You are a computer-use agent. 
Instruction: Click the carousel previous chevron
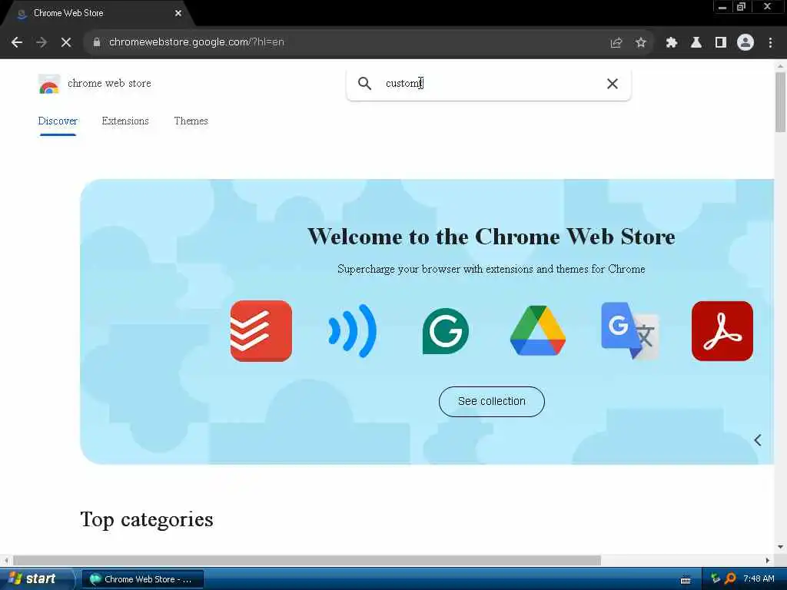click(x=757, y=440)
